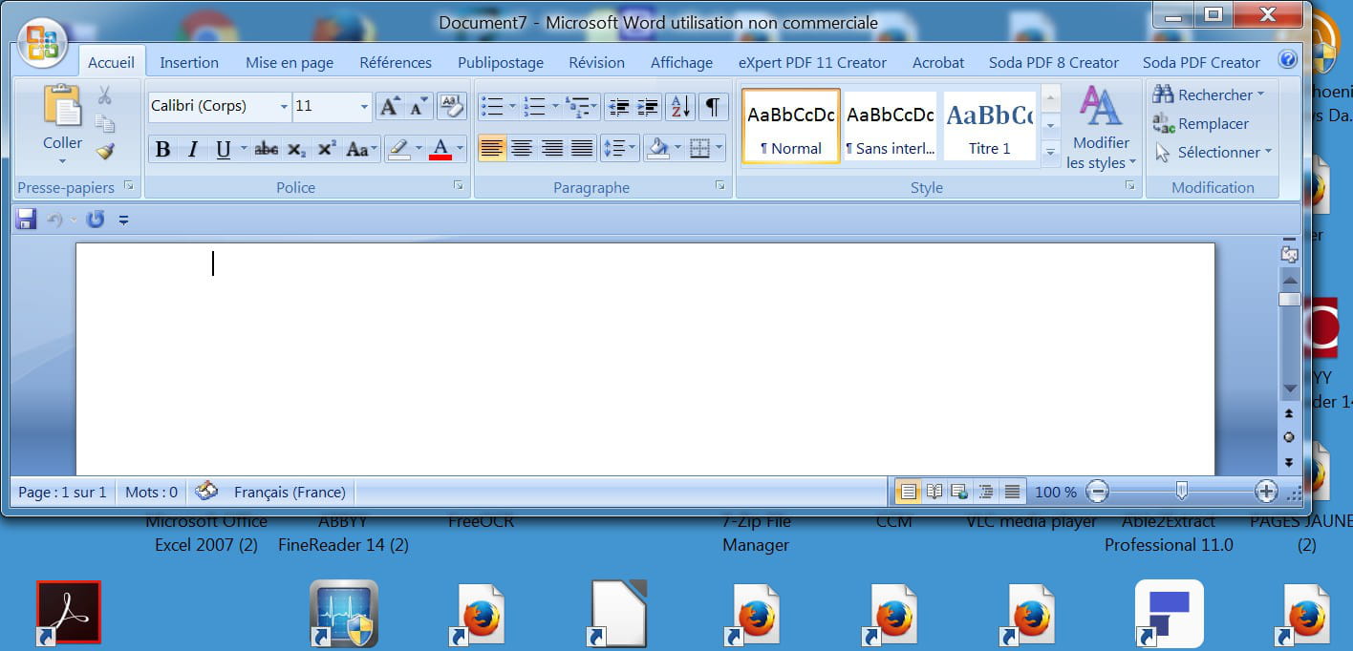The width and height of the screenshot is (1353, 651).
Task: Click the Grow Font icon
Action: tap(389, 106)
